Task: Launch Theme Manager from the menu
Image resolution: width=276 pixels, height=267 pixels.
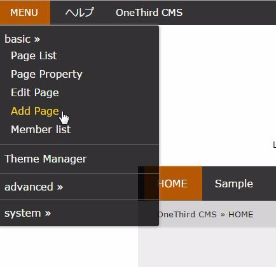Action: point(46,159)
